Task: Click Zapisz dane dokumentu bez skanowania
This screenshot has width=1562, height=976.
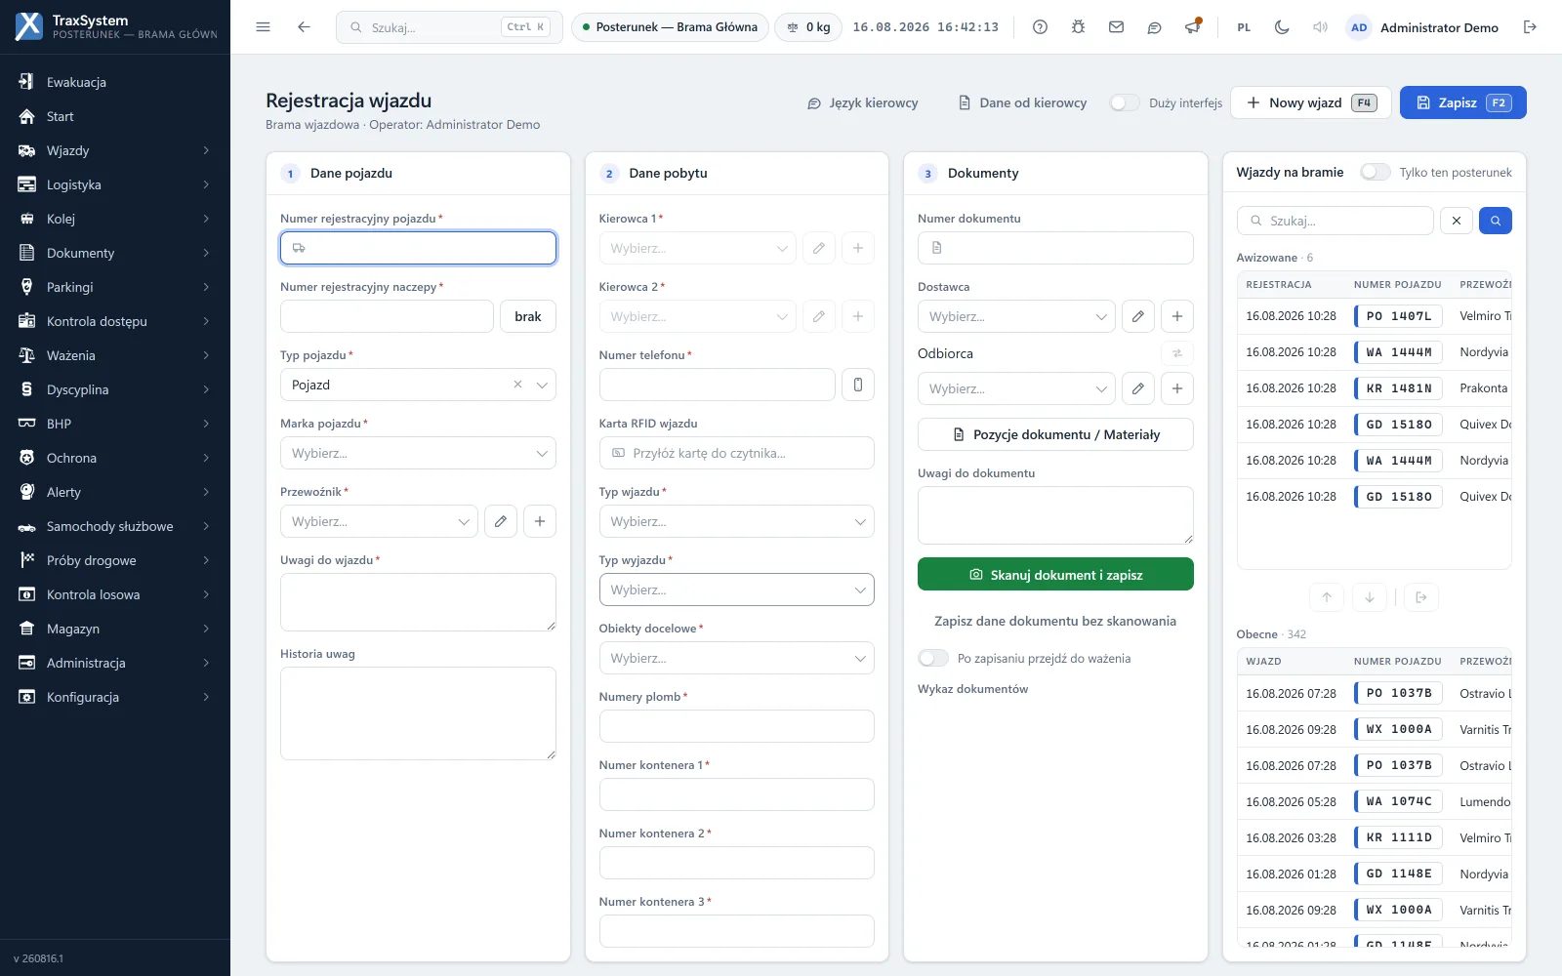Action: point(1055,621)
